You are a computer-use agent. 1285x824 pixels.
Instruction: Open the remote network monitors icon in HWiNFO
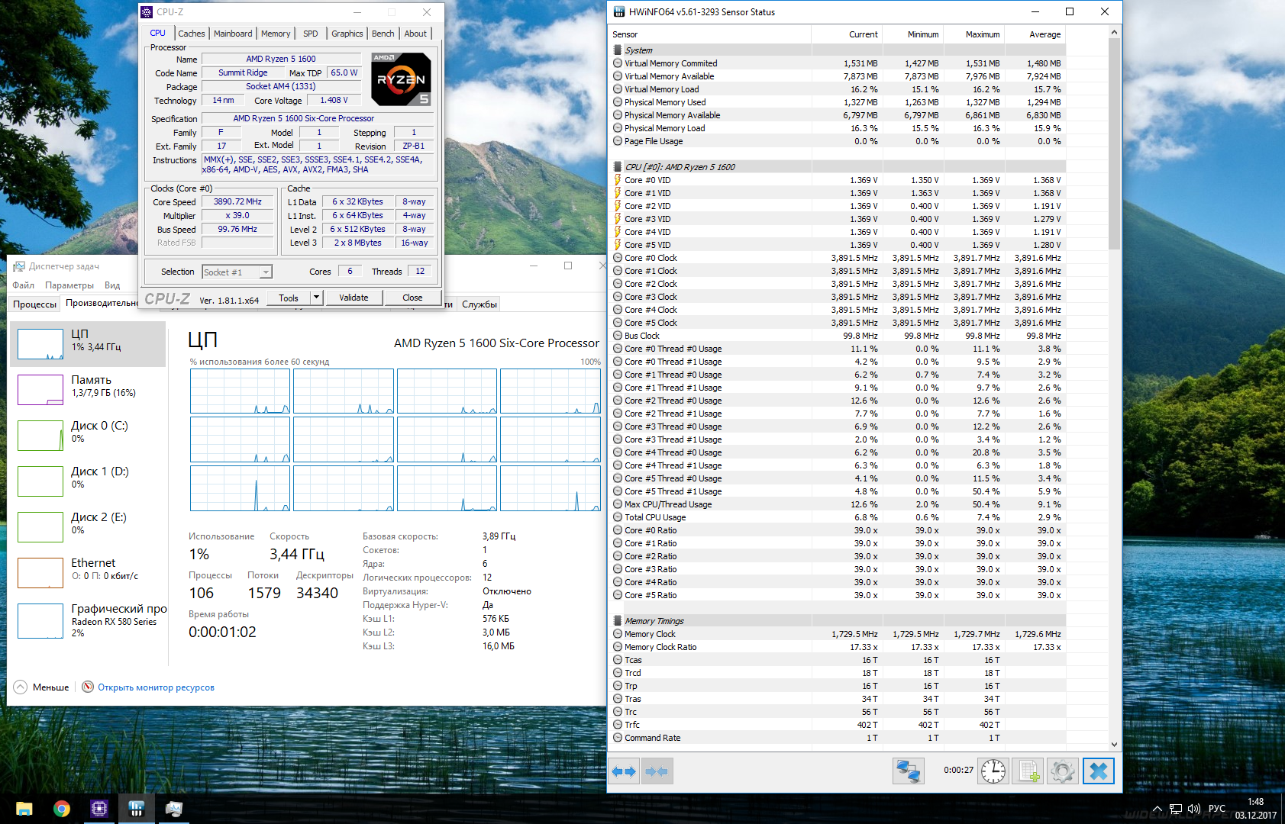coord(908,771)
